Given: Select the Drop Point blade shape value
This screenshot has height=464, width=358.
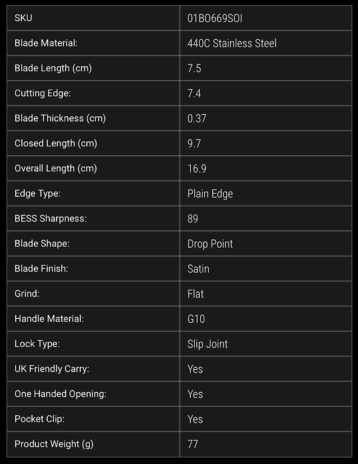Looking at the screenshot, I should tap(210, 244).
